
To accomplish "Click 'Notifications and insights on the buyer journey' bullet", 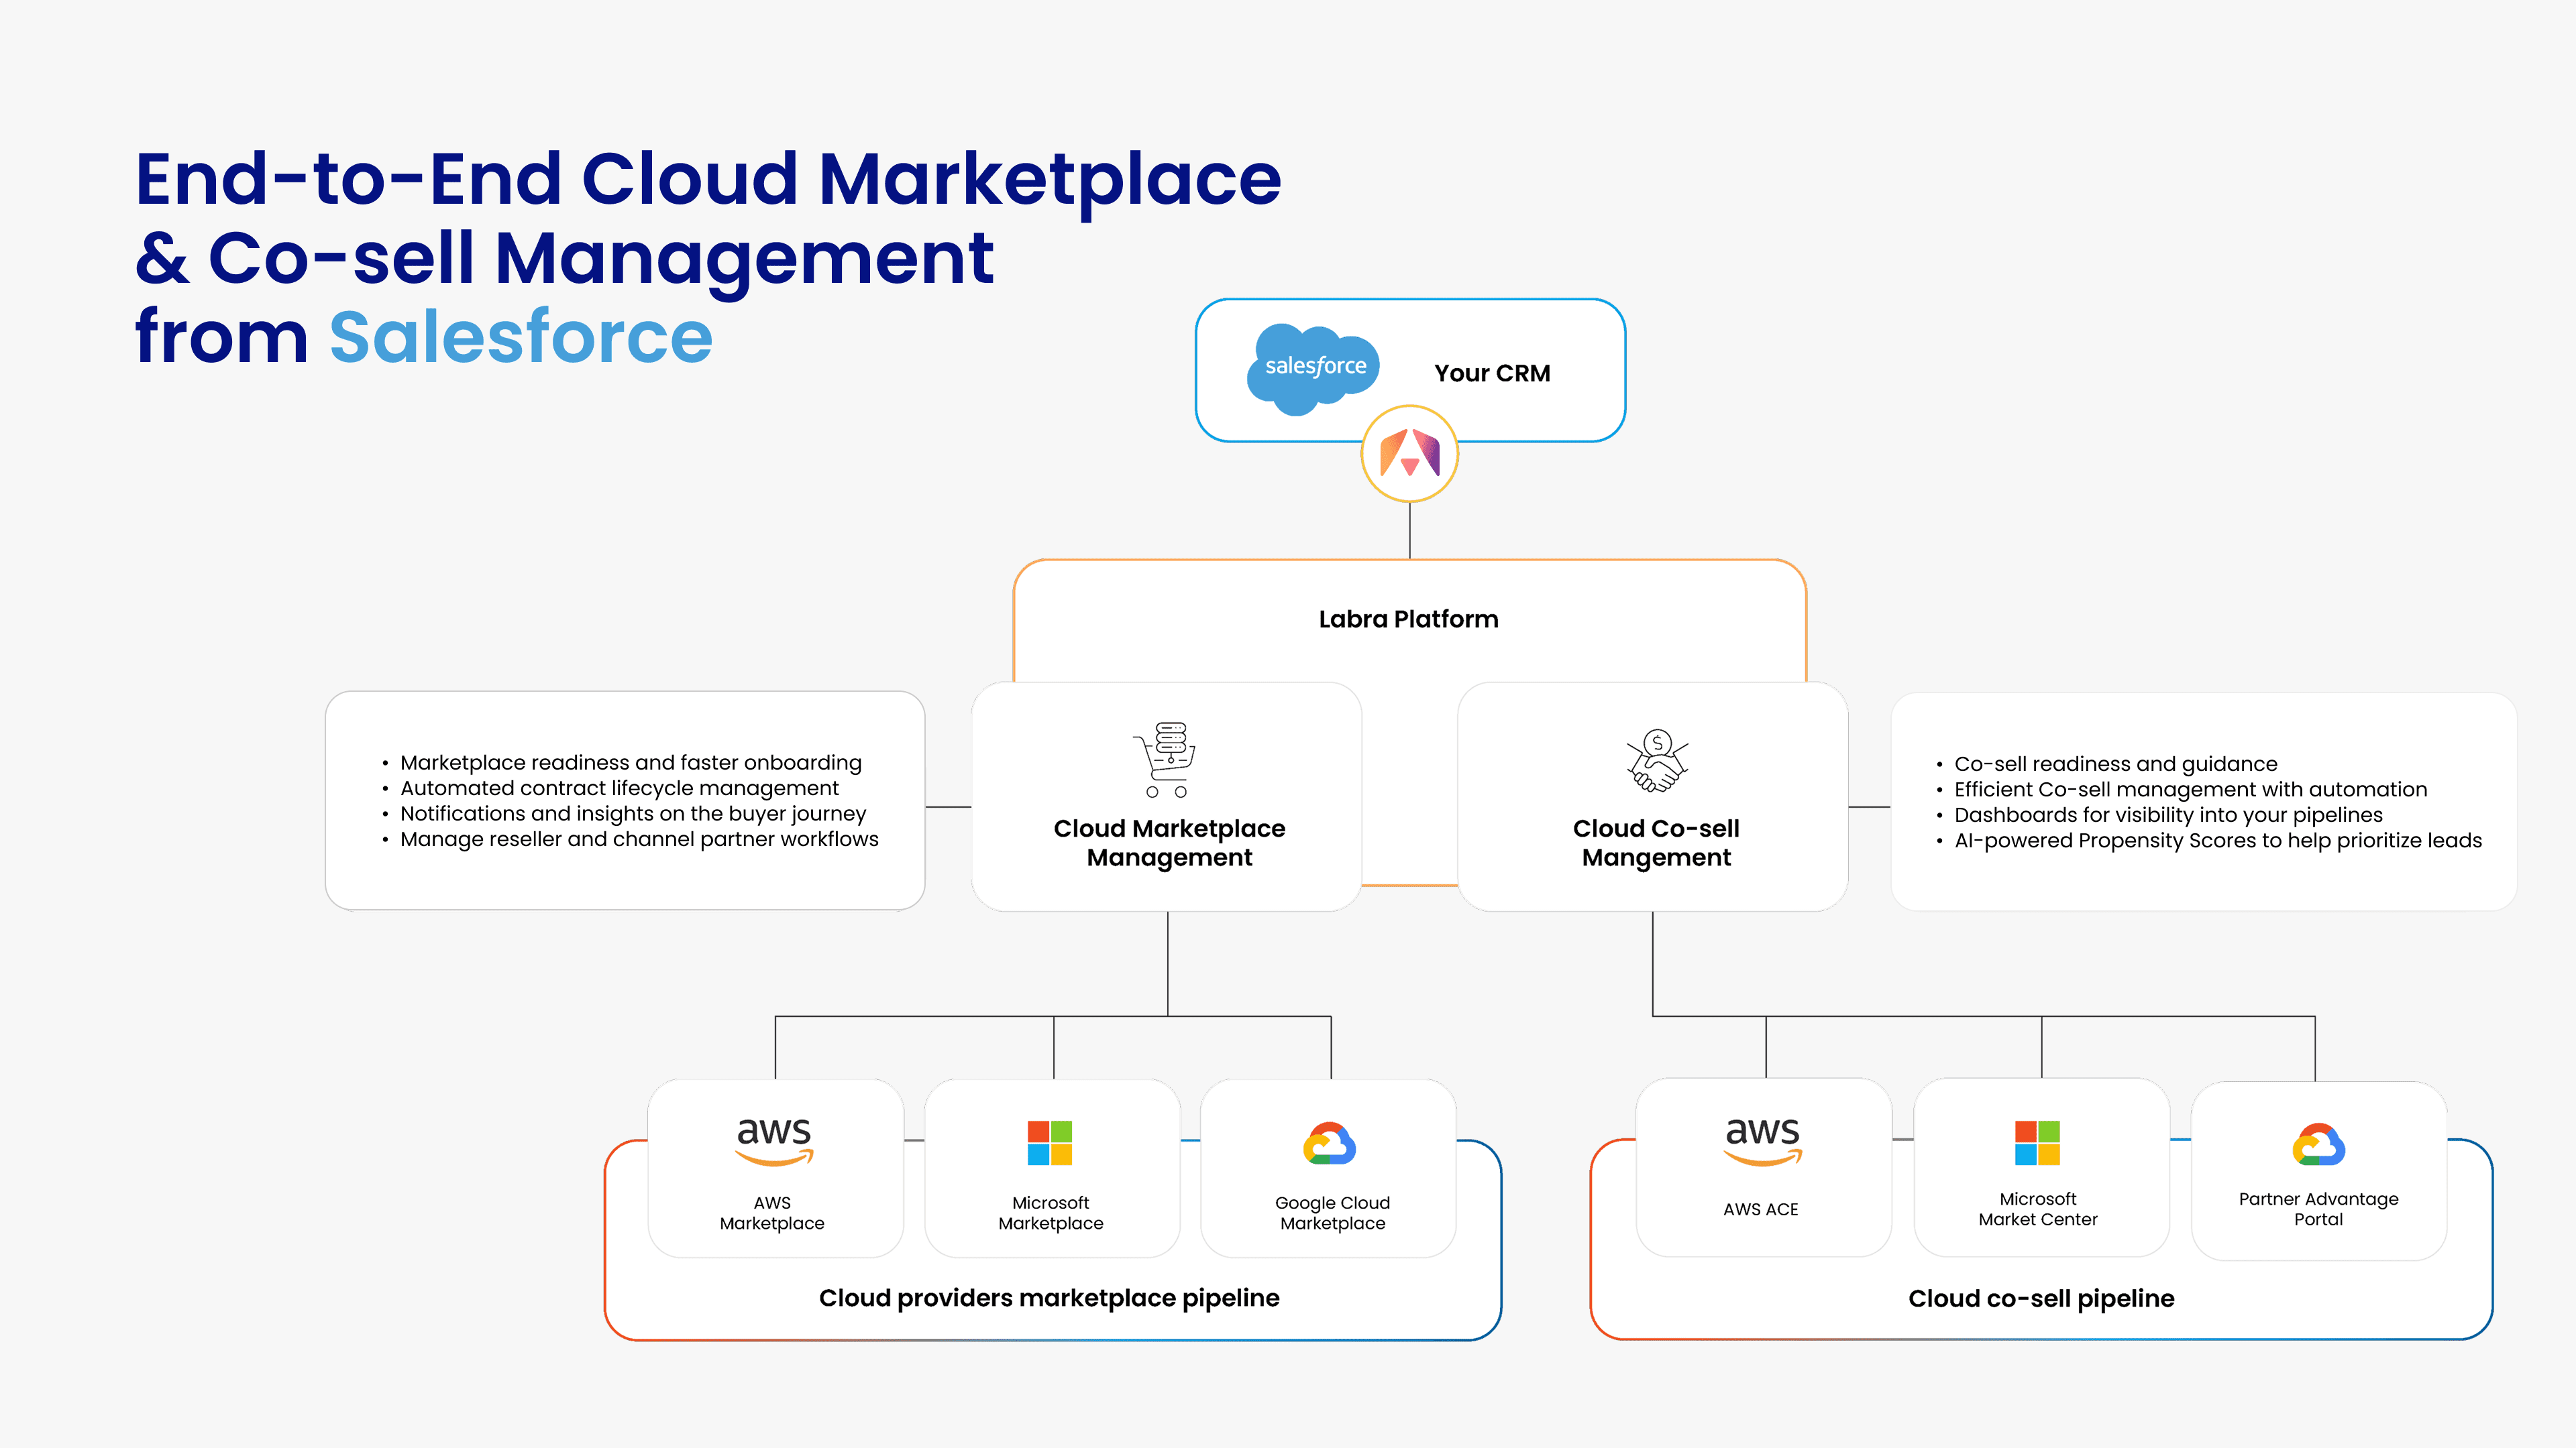I will tap(633, 813).
